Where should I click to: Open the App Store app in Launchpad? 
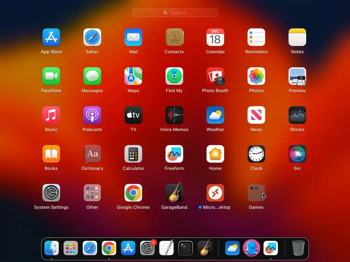pos(51,37)
